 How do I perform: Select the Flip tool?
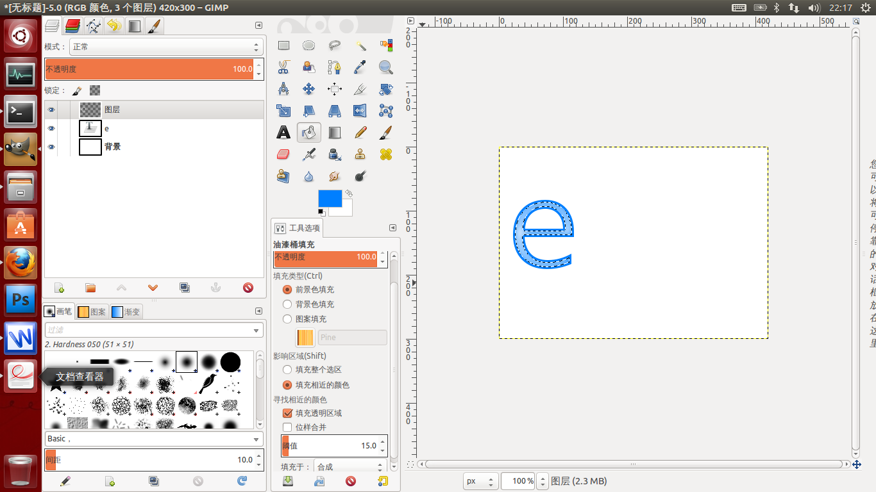pos(360,111)
